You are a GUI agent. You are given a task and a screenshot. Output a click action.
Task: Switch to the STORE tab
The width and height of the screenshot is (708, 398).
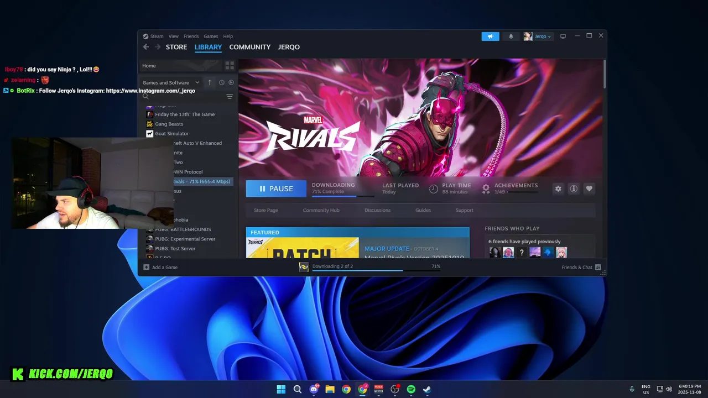tap(176, 47)
